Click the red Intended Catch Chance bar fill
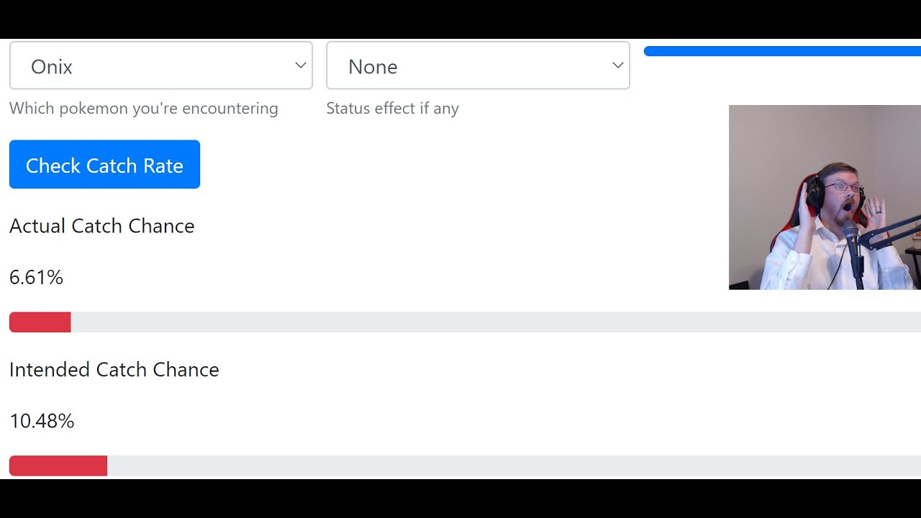921x518 pixels. click(58, 465)
